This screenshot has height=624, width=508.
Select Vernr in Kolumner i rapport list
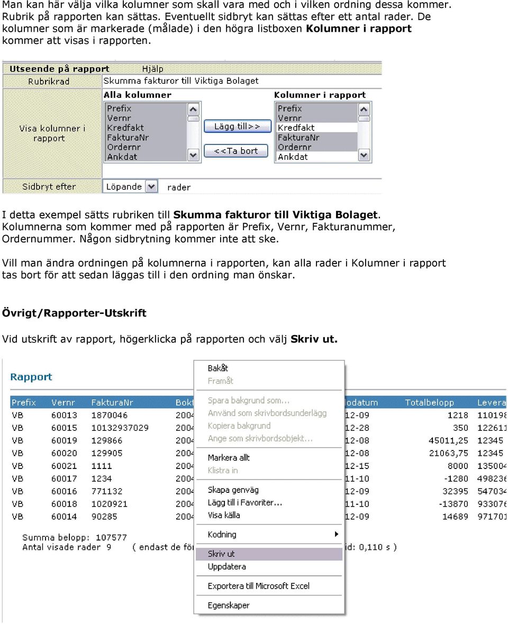tap(316, 118)
